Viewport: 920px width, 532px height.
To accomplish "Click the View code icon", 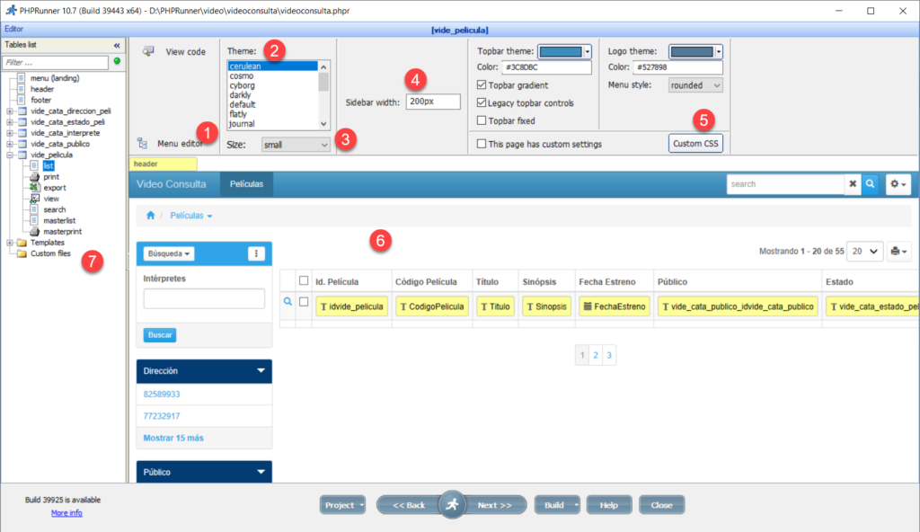I will coord(147,51).
